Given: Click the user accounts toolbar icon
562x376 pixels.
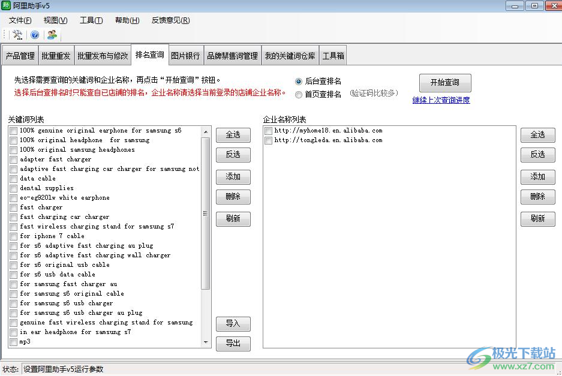Looking at the screenshot, I should (x=52, y=35).
